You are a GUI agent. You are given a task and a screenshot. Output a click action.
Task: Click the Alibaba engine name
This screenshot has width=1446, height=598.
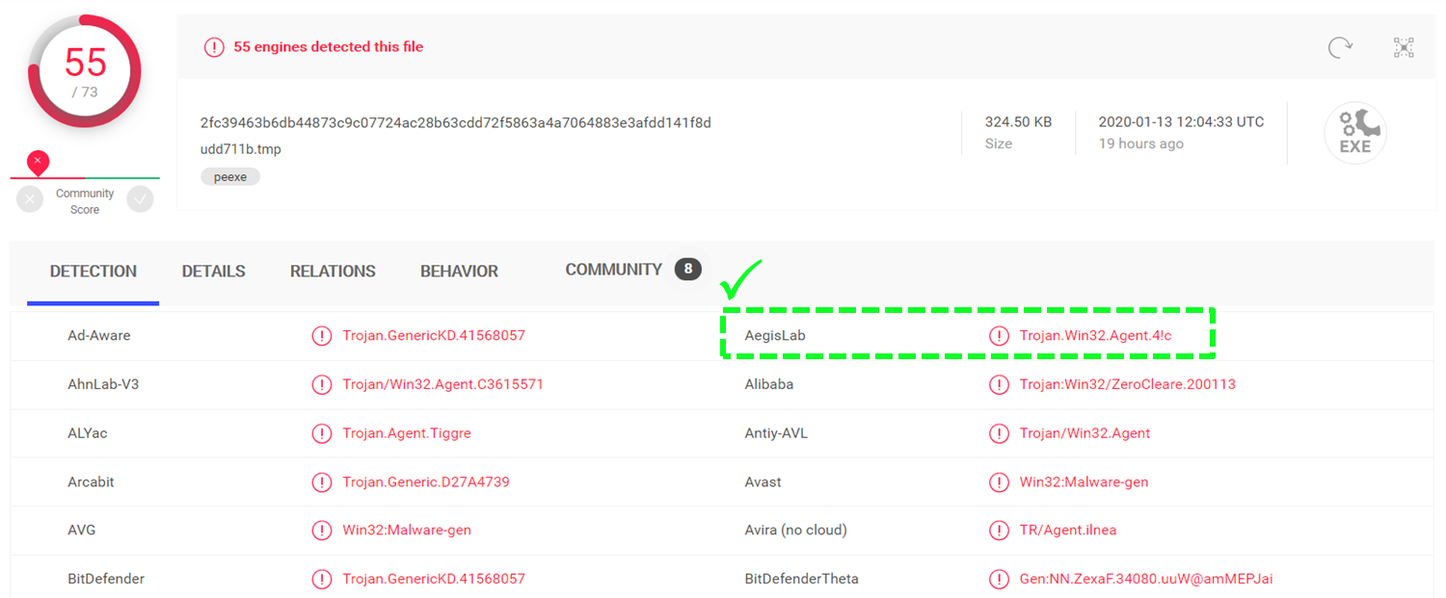769,384
